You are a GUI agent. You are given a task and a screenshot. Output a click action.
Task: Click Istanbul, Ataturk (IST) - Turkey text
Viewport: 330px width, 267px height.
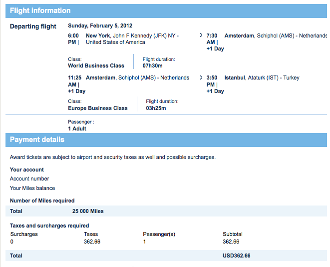262,78
